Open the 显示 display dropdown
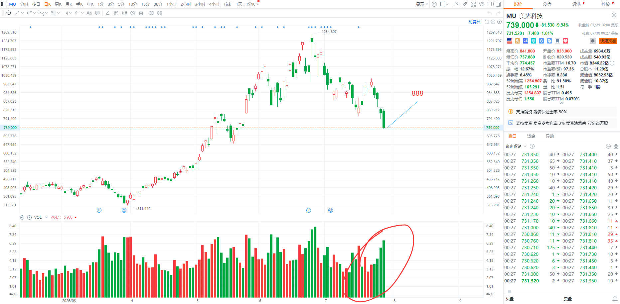The width and height of the screenshot is (620, 304). (422, 4)
